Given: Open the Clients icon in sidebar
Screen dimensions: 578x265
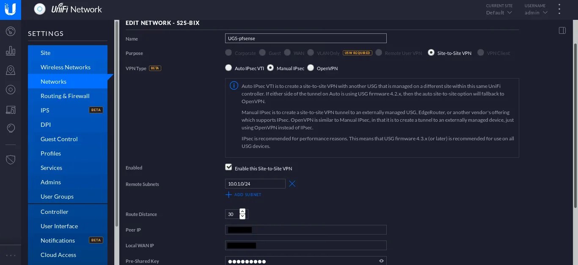Looking at the screenshot, I should (11, 110).
